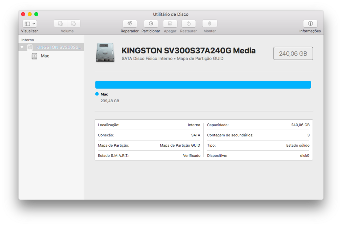Select the Mac volume in sidebar

(x=45, y=56)
